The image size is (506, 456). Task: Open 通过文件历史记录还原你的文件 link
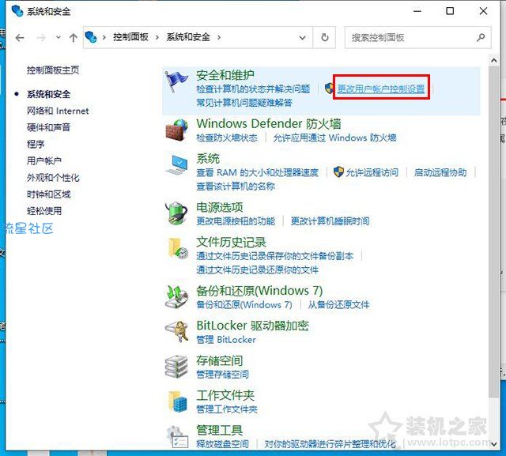coord(258,269)
